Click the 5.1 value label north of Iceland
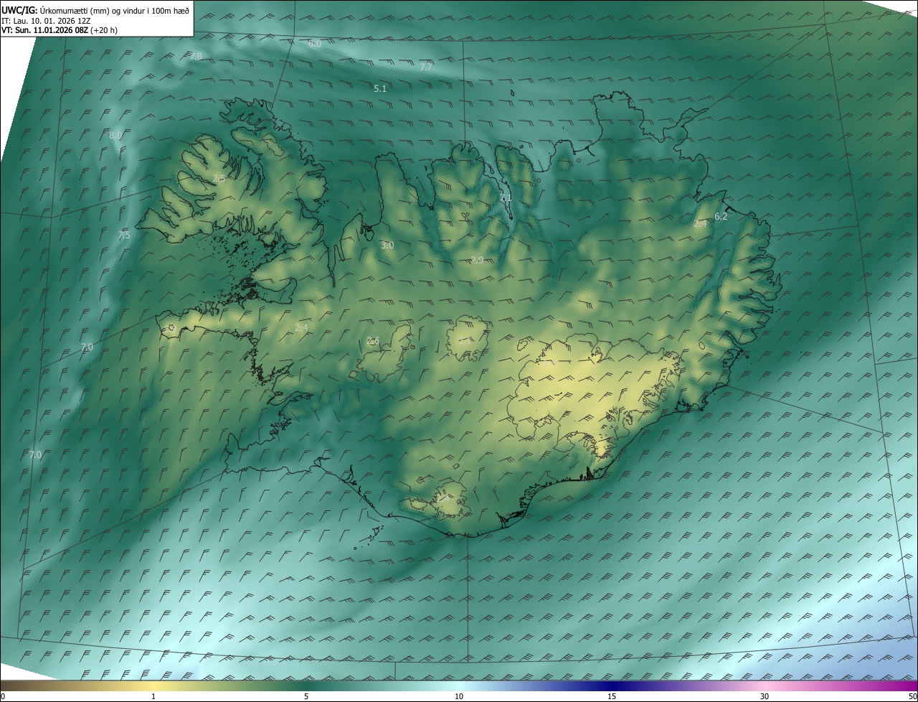918x702 pixels. [380, 88]
